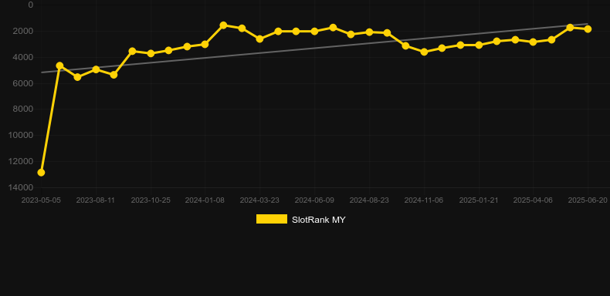This screenshot has width=610, height=296.
Task: Click the yellow SlotRank MY legend swatch
Action: point(272,219)
